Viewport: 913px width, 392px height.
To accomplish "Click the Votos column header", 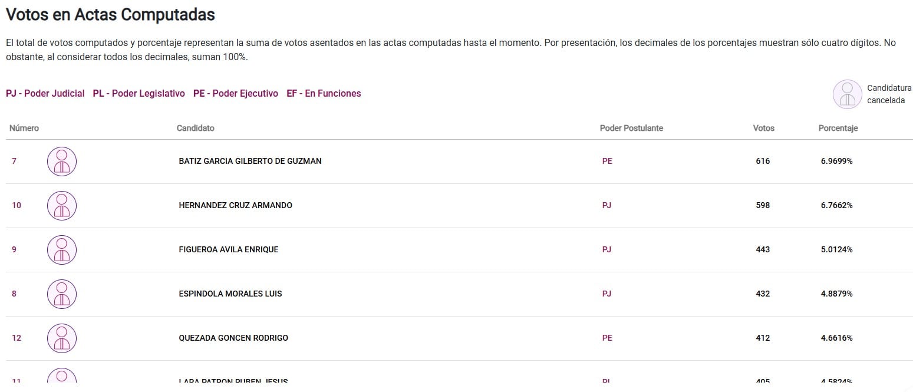I will point(764,128).
